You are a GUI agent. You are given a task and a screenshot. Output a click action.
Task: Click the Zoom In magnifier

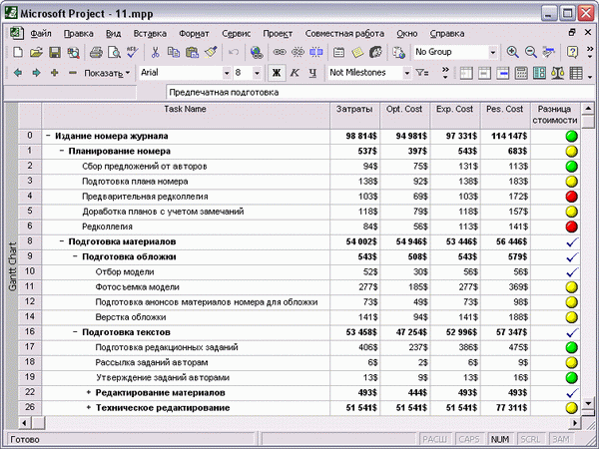(x=512, y=52)
